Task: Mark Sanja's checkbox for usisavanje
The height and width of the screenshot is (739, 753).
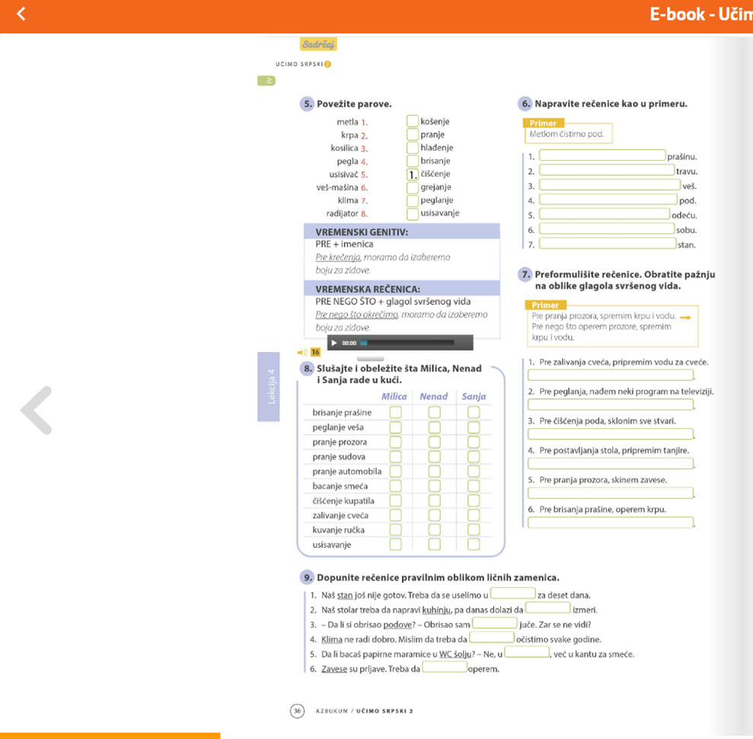Action: tap(474, 544)
